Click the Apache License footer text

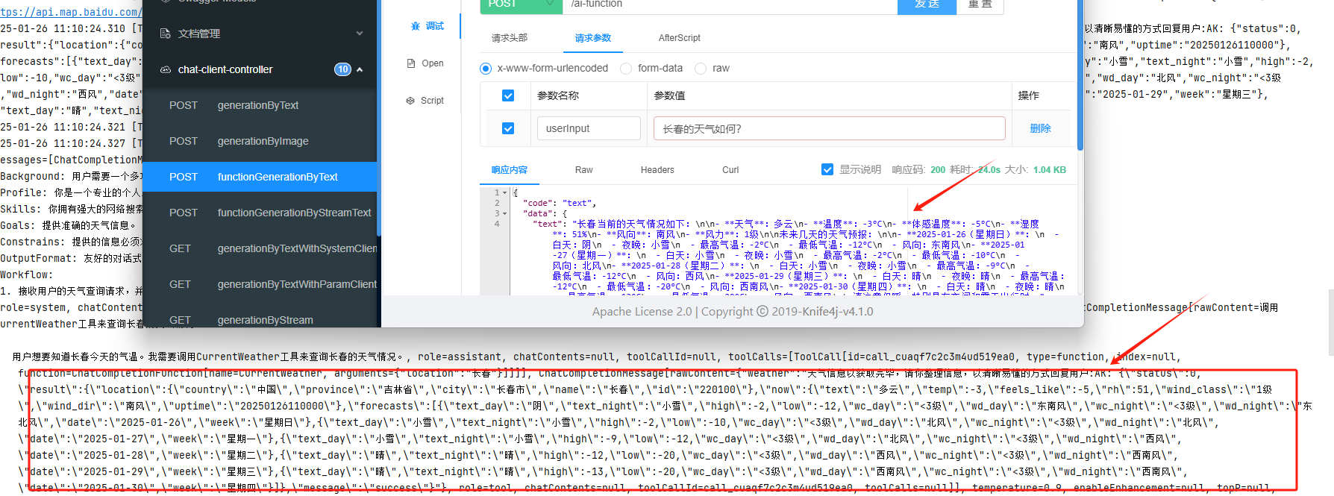click(x=733, y=312)
